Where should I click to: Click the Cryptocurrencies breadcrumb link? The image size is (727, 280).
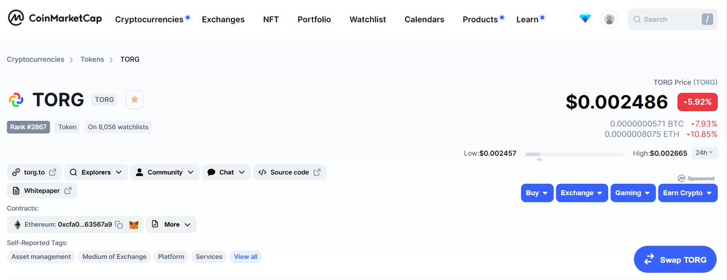[35, 59]
